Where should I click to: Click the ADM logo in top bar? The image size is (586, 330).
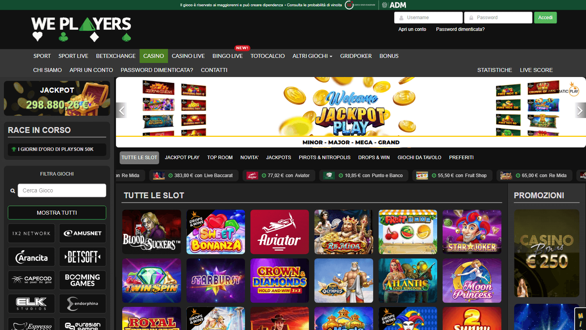394,5
